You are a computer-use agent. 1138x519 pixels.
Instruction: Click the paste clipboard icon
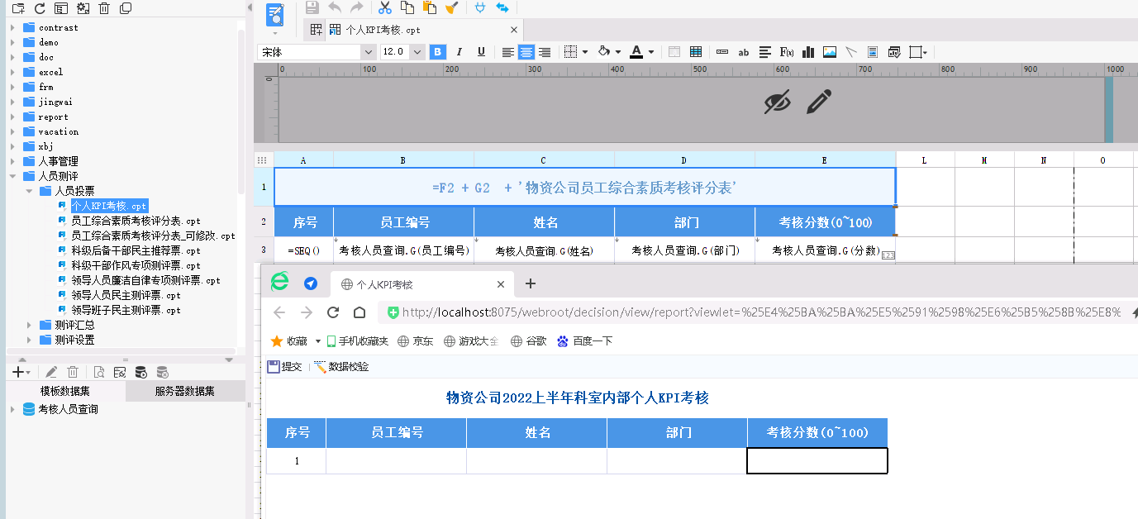tap(430, 7)
